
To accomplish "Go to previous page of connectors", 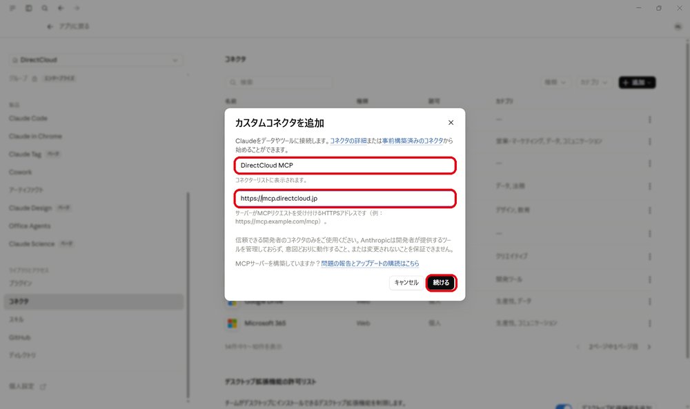I will point(578,347).
